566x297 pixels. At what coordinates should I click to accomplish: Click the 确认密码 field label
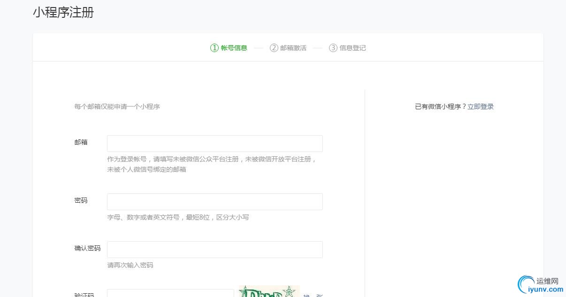pos(87,248)
